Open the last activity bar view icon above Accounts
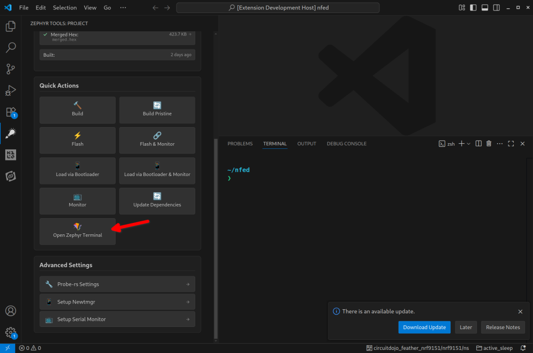Viewport: 533px width, 353px height. pyautogui.click(x=10, y=176)
